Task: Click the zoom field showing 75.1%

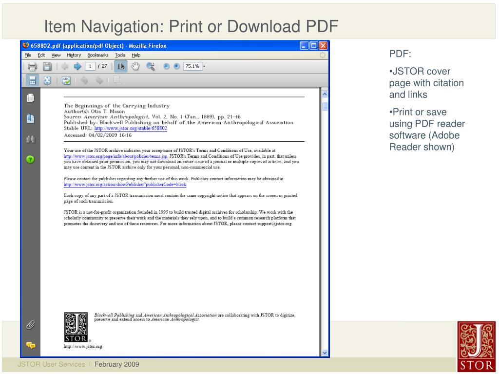Action: click(x=192, y=66)
